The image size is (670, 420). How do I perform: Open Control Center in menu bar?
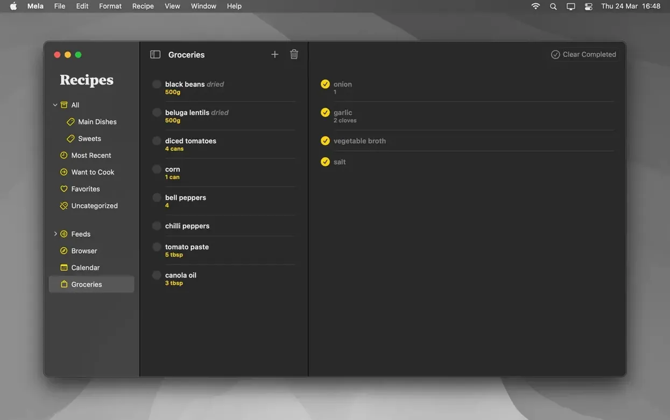click(x=589, y=6)
